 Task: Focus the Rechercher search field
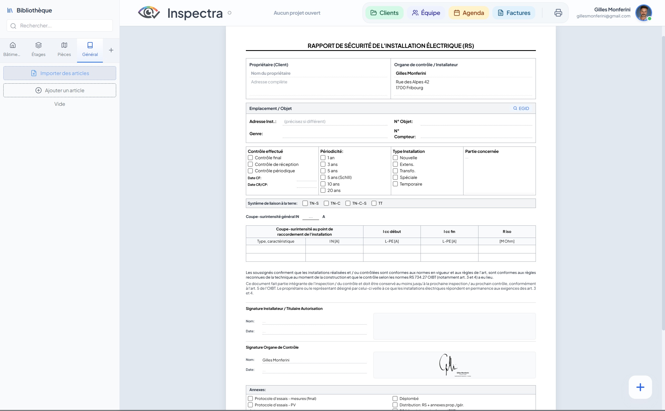(x=60, y=26)
